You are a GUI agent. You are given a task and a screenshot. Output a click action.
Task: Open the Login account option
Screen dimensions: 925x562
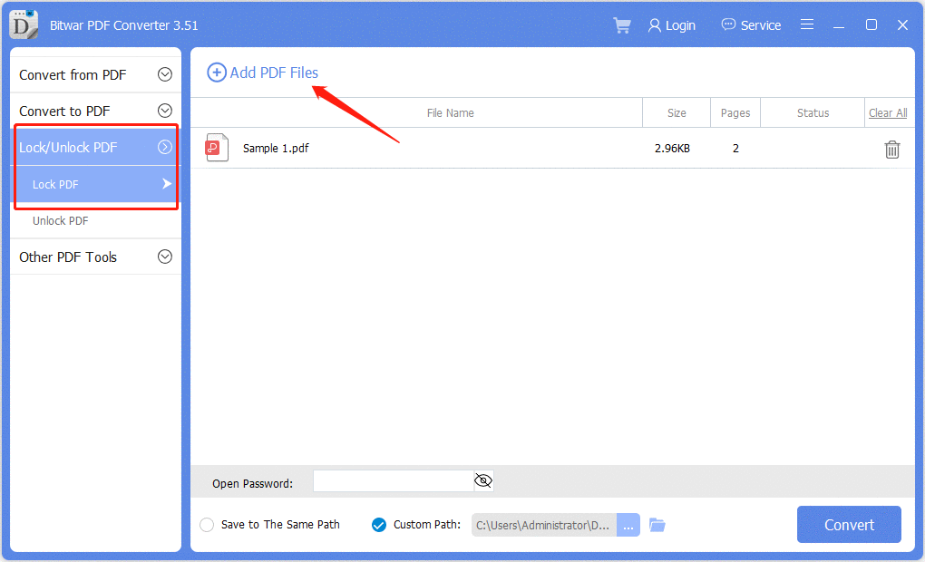(x=671, y=25)
